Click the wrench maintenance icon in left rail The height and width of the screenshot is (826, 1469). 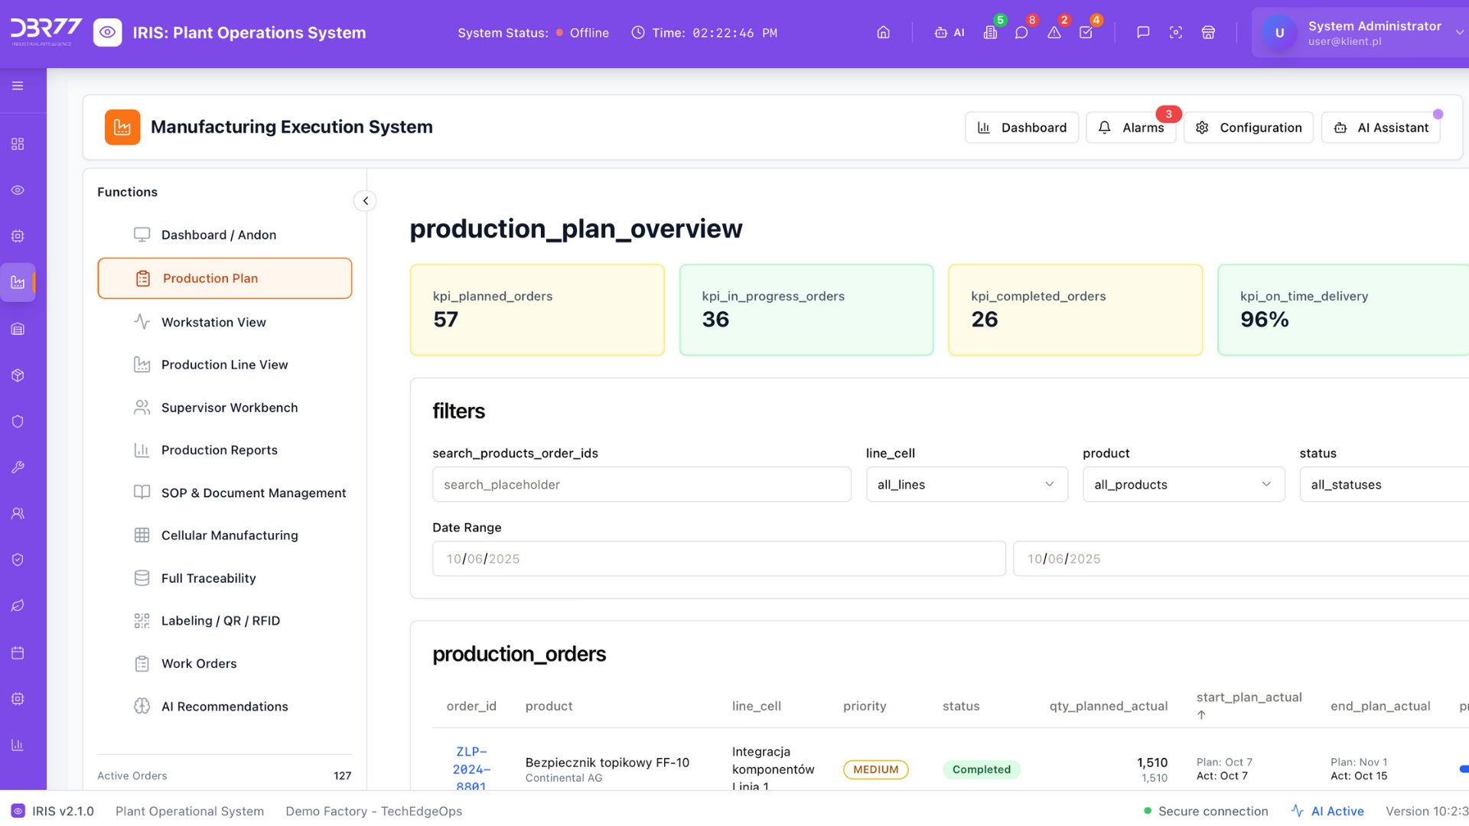(18, 467)
